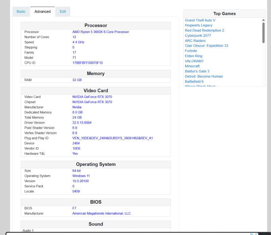This screenshot has width=271, height=235.
Task: Click Chipset value NVIDIA GeForce RTX 3070
Action: [x=92, y=102]
